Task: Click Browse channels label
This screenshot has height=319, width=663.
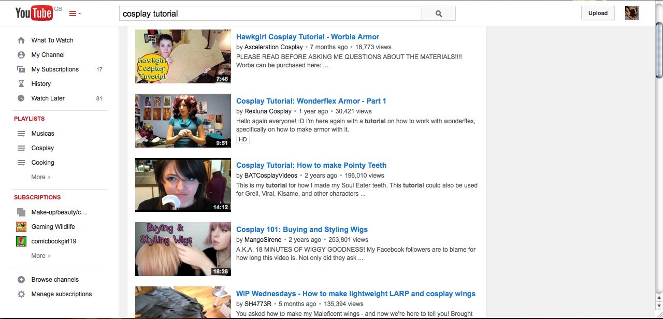Action: [x=55, y=280]
